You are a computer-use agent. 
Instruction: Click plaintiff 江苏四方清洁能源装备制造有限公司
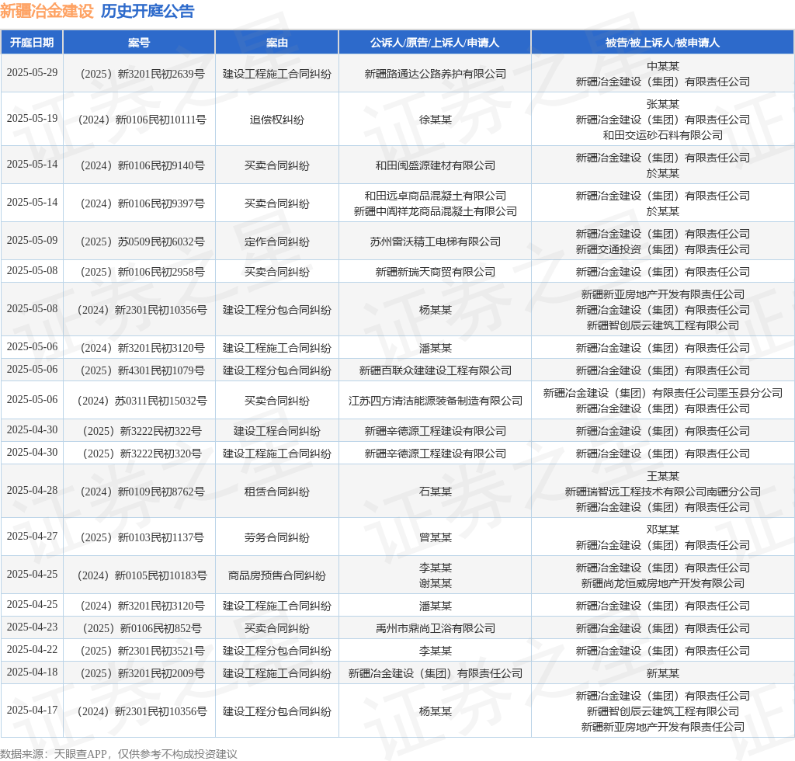435,401
